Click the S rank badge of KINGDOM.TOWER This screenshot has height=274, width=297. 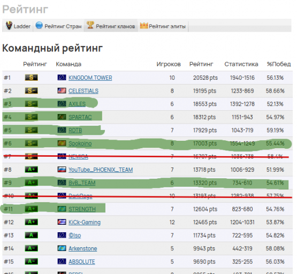click(31, 78)
